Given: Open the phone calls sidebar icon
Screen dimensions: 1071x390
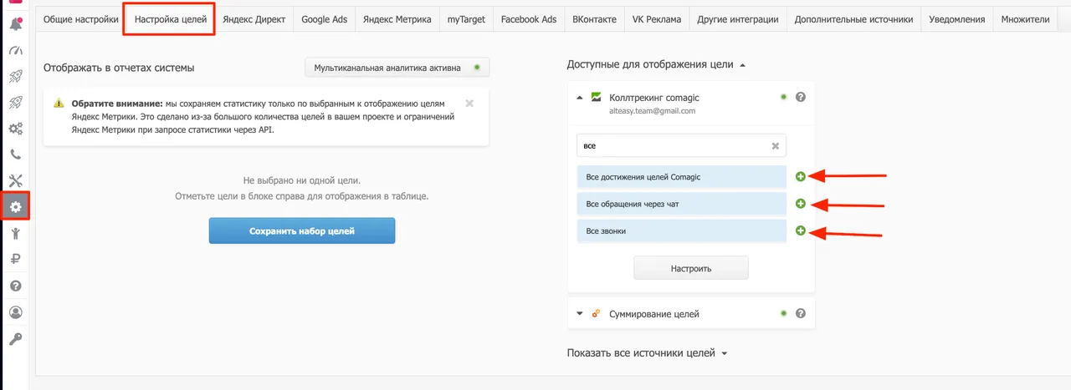Looking at the screenshot, I should (15, 154).
